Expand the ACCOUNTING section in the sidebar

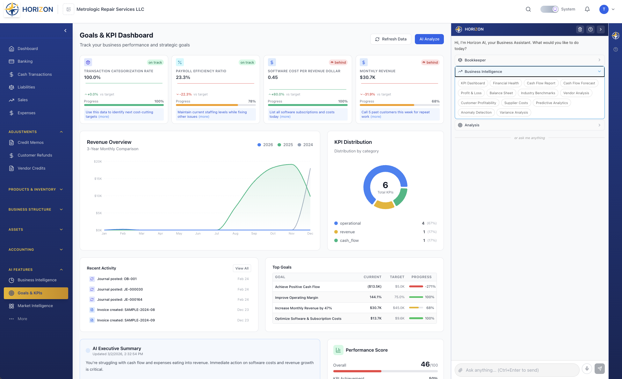[35, 249]
